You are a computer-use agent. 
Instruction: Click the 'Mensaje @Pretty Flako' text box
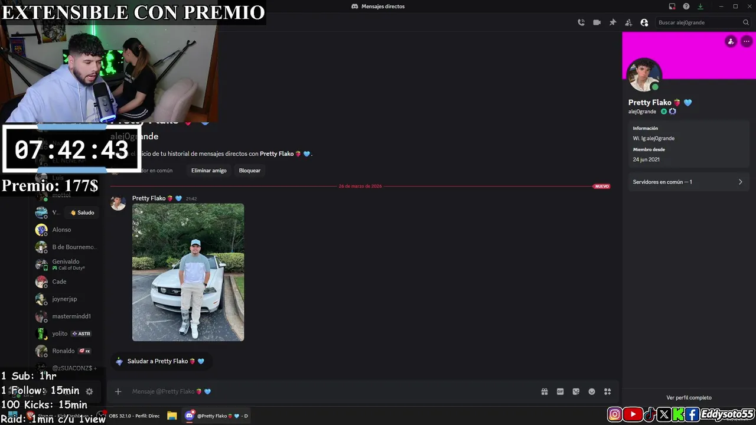coord(331,391)
